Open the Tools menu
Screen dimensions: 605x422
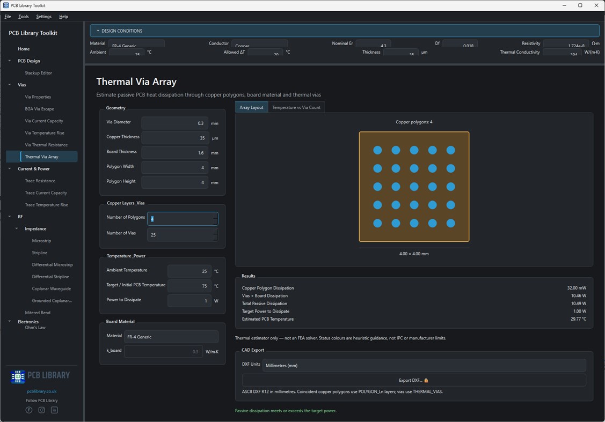coord(24,17)
